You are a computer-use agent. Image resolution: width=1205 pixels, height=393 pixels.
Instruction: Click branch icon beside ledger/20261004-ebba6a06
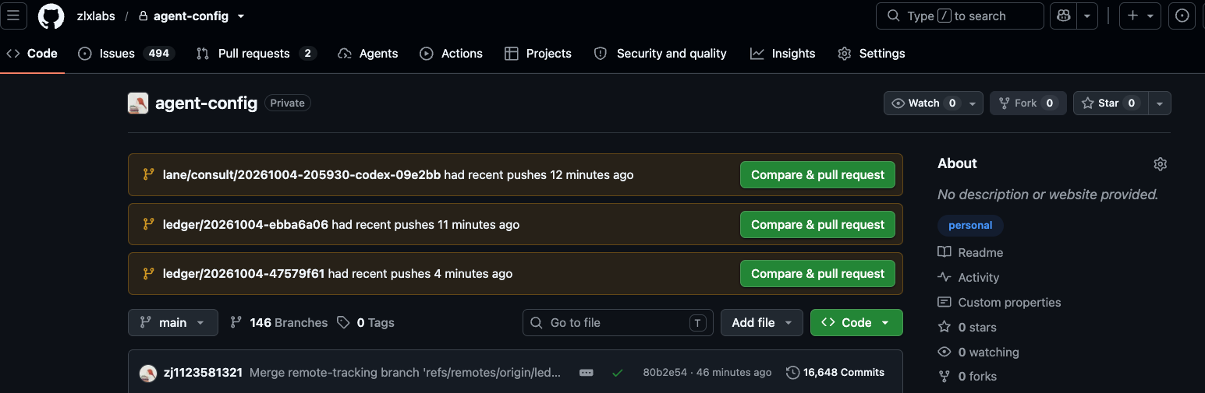click(x=148, y=224)
